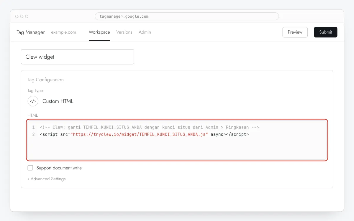Image resolution: width=354 pixels, height=221 pixels.
Task: Open the Admin tab
Action: [145, 32]
